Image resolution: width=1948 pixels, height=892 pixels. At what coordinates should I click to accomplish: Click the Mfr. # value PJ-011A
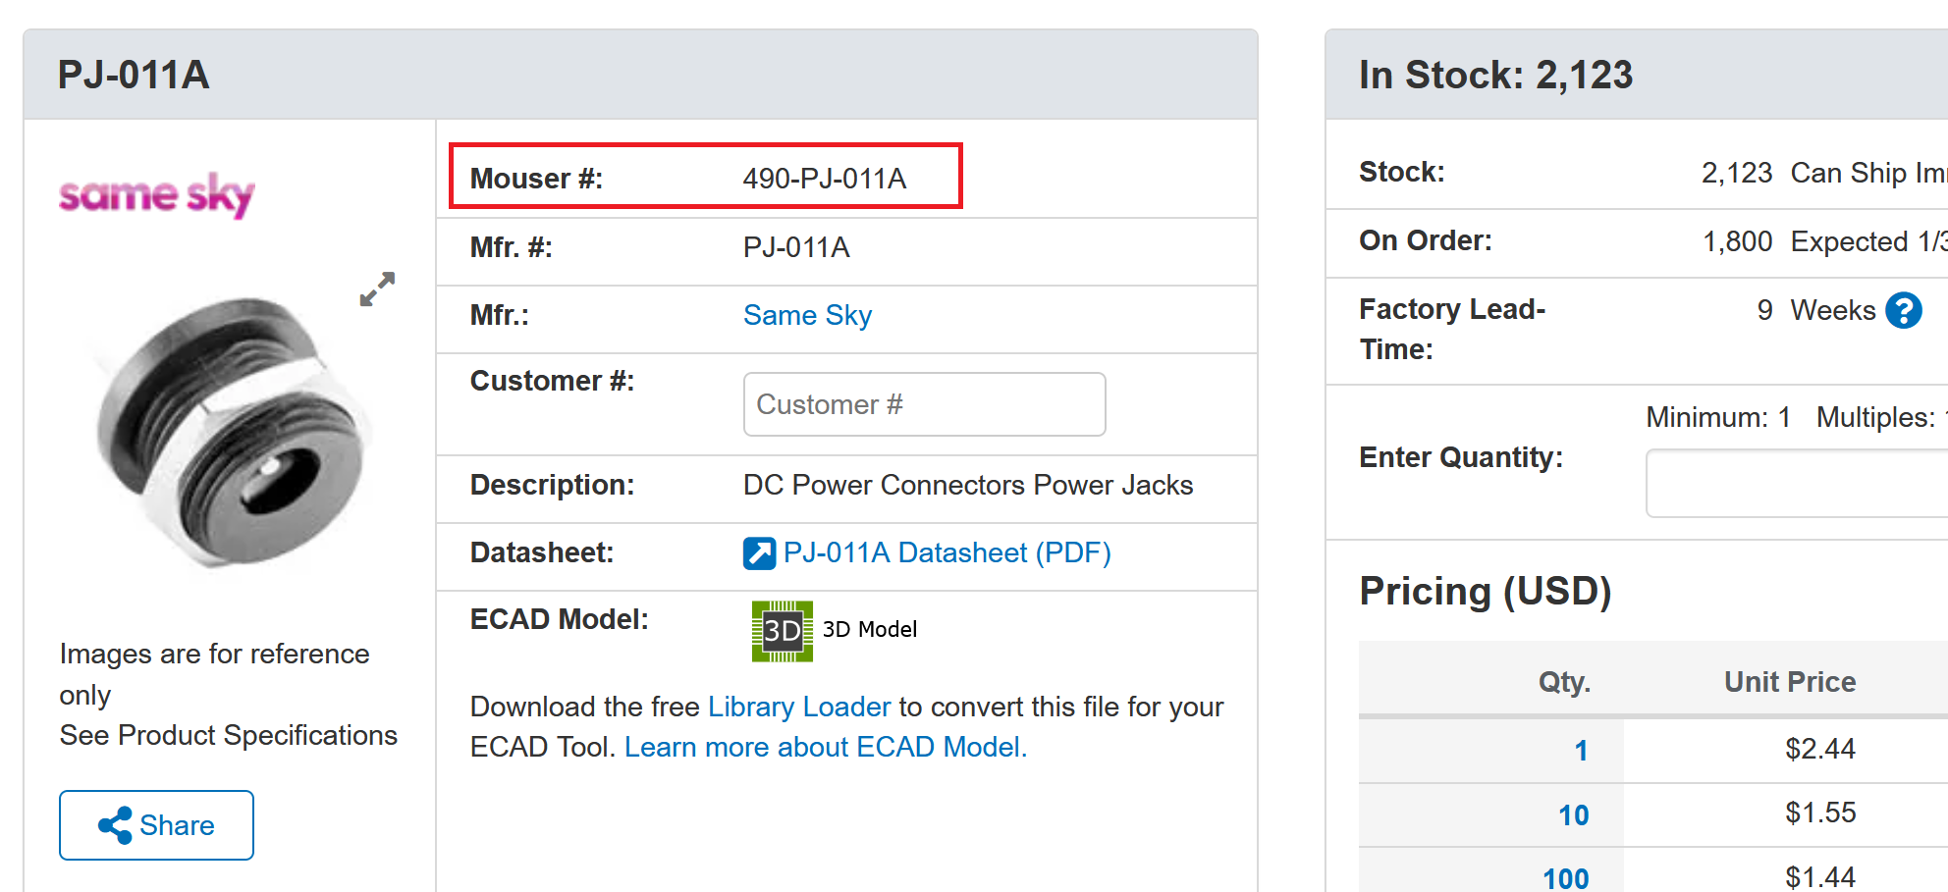tap(796, 247)
